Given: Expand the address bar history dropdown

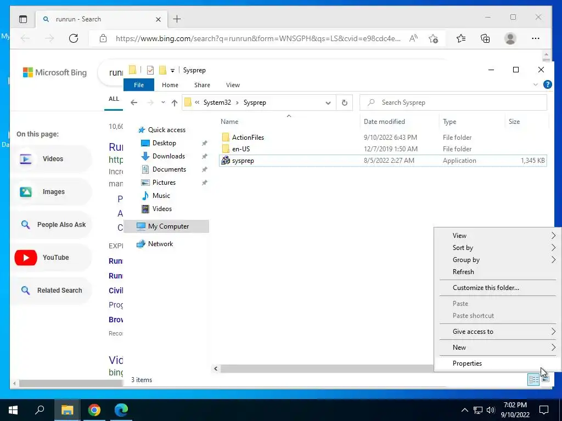Looking at the screenshot, I should [x=328, y=103].
